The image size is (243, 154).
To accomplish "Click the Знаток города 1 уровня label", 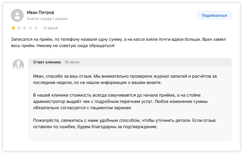I will tap(47, 19).
